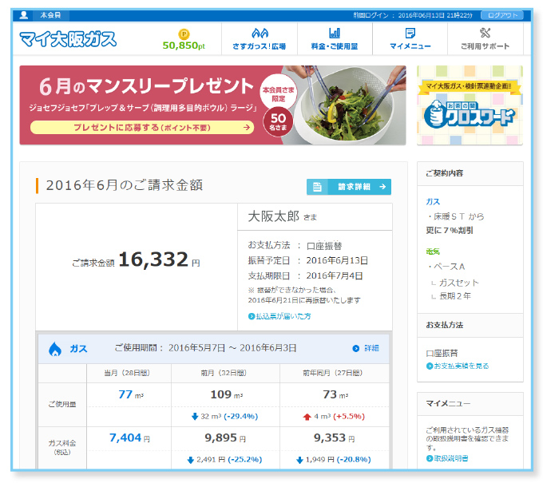Select the 7,404 円 gas charge
Viewport: 543px width, 483px height.
tap(129, 438)
